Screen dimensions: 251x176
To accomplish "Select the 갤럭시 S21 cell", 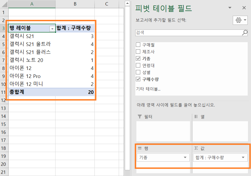I will (x=32, y=36).
